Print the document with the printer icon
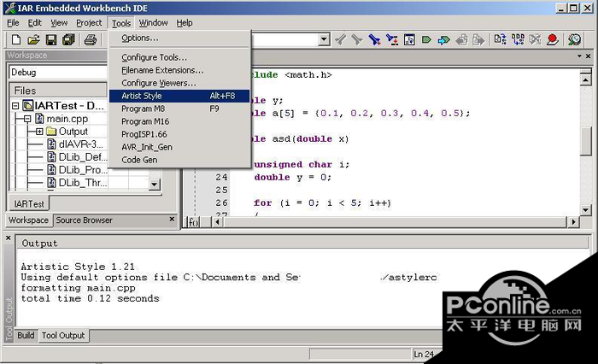Image resolution: width=598 pixels, height=364 pixels. 91,39
